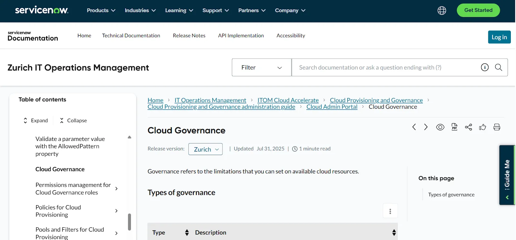Collapse all table of contents entries

pos(73,120)
